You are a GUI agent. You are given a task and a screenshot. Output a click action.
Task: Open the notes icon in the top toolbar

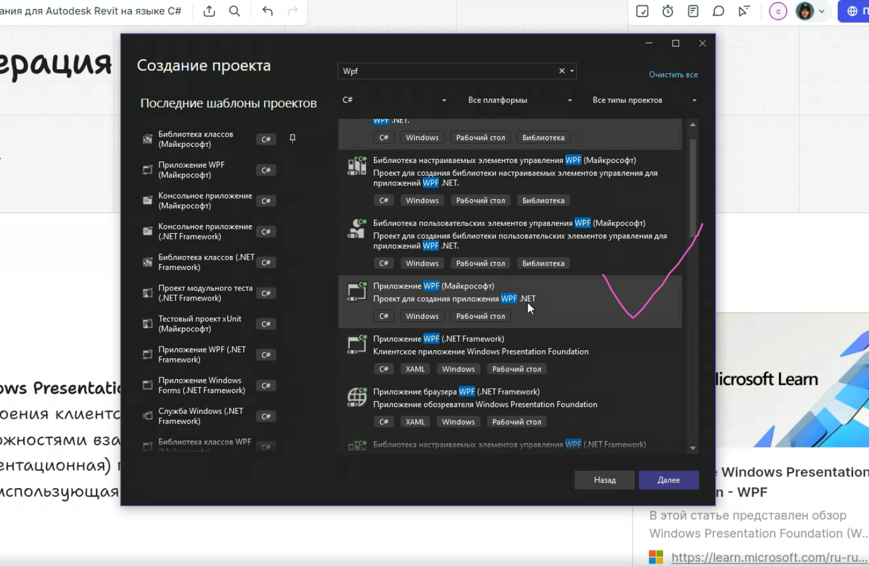click(x=693, y=11)
